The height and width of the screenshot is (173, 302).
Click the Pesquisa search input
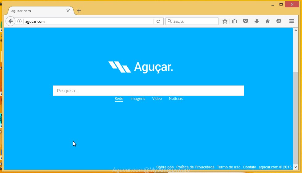point(149,91)
